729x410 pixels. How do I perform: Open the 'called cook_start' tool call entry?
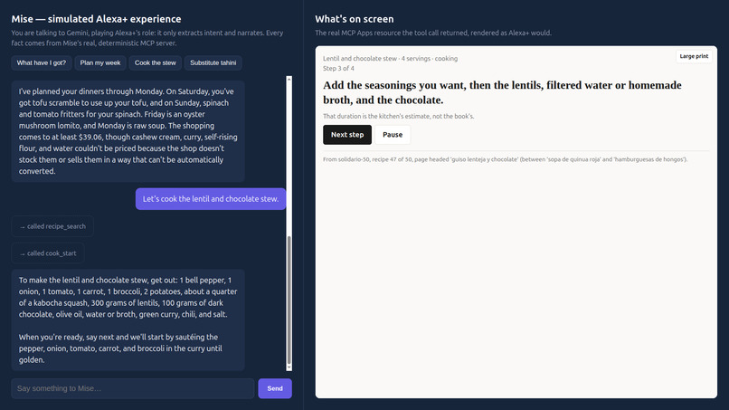48,253
